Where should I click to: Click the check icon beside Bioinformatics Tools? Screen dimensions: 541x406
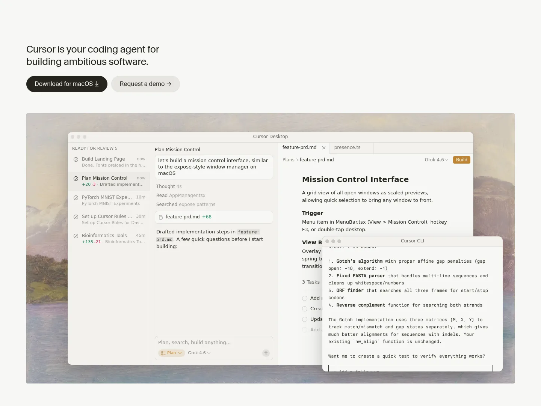pyautogui.click(x=76, y=236)
